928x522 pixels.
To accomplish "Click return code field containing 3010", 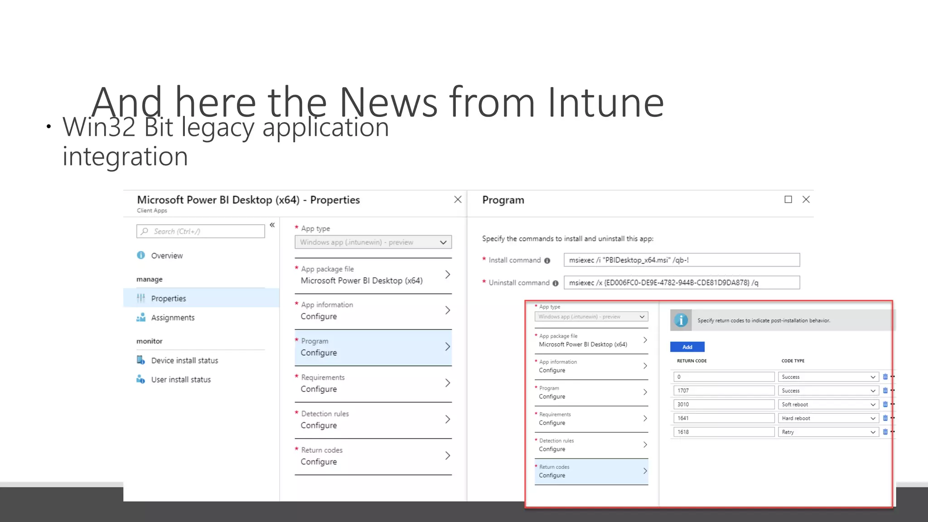I will [724, 405].
